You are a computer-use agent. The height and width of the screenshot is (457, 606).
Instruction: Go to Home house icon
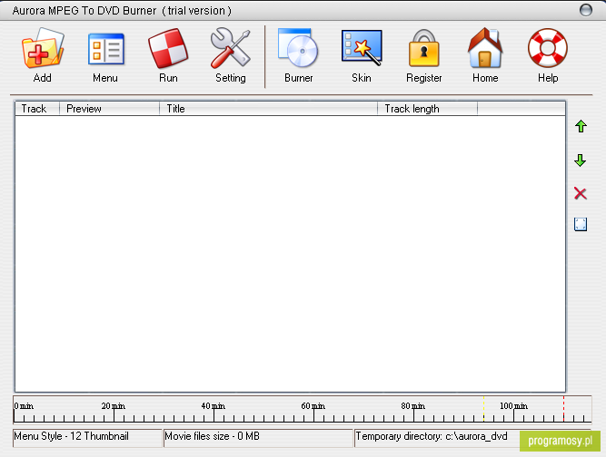coord(485,48)
